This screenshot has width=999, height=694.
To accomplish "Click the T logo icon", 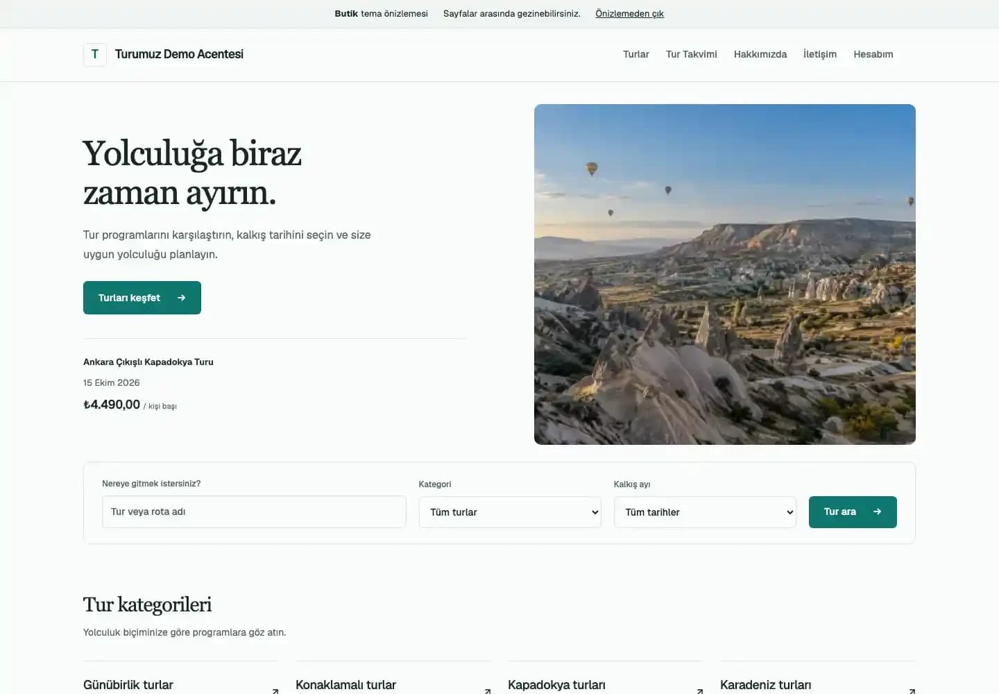I will click(x=95, y=54).
